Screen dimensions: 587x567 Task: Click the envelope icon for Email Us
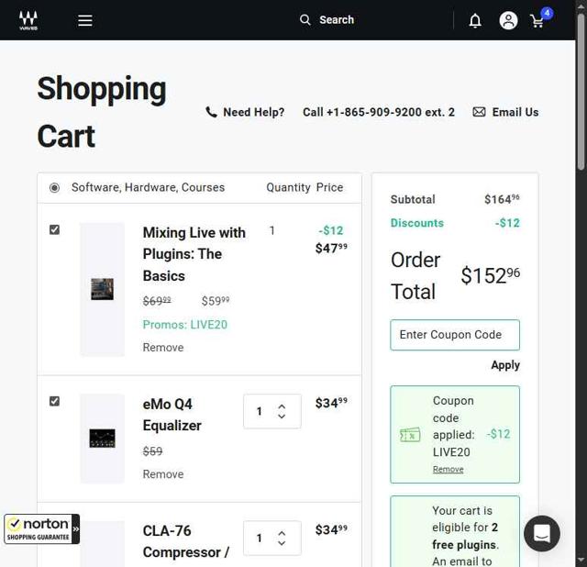click(479, 112)
